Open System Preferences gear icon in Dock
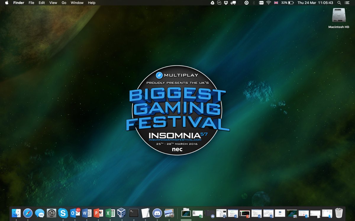Screen dimensions: 355x221 coord(51,213)
